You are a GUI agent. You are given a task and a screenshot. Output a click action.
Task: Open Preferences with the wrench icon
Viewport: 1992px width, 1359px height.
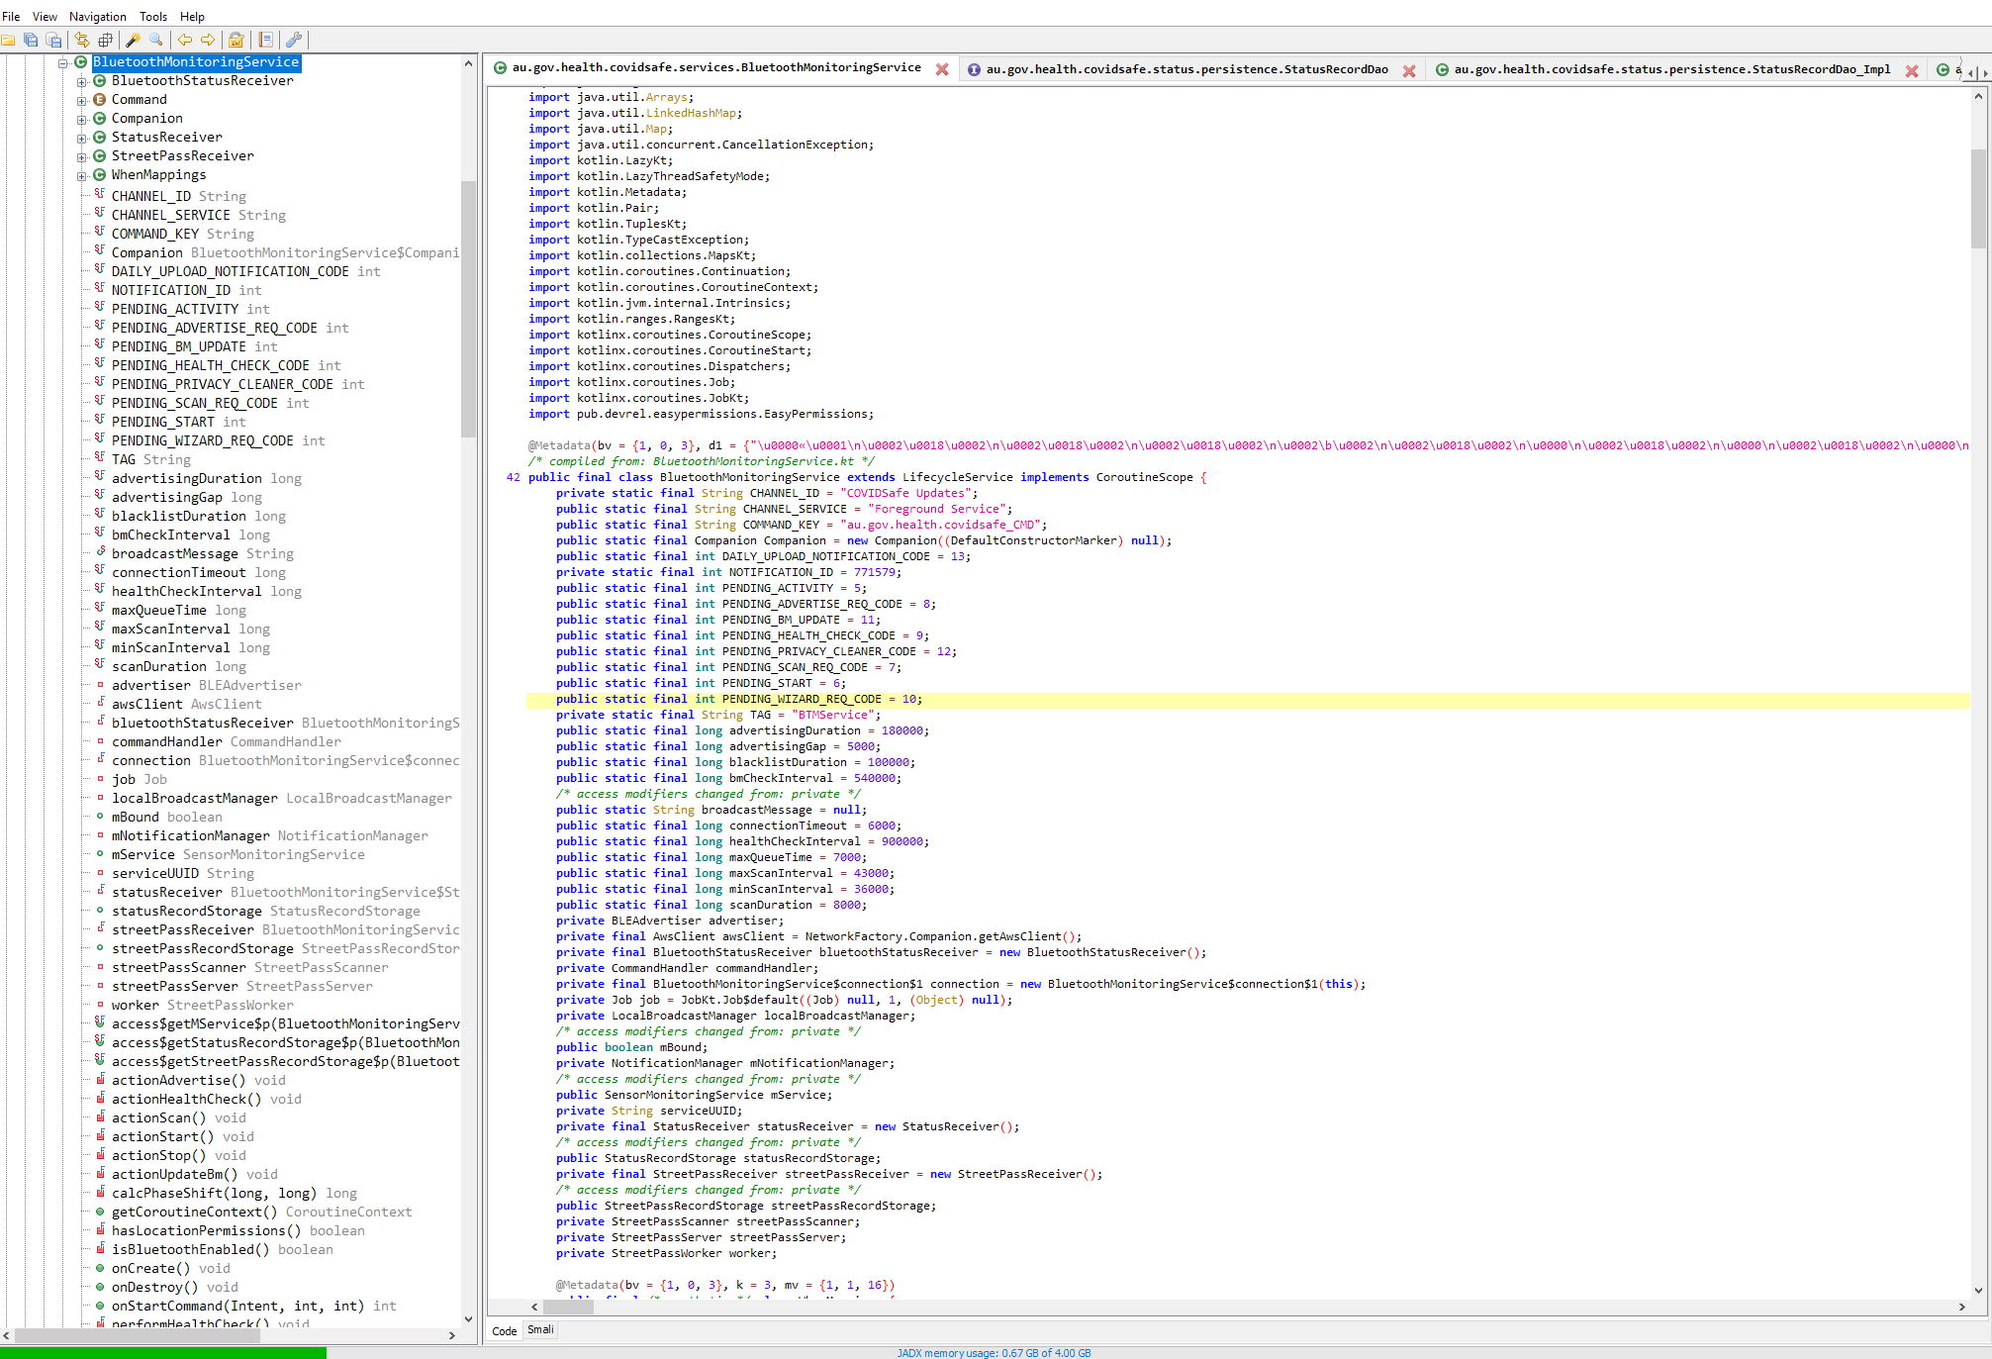[x=294, y=41]
